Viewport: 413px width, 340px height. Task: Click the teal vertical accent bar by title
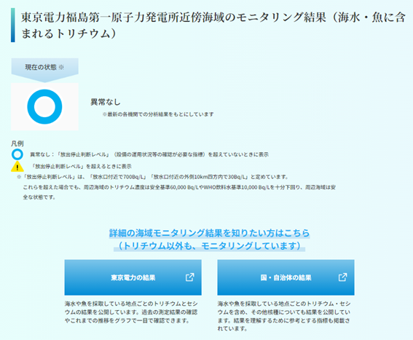(x=13, y=25)
